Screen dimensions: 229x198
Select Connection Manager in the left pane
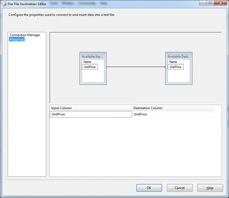pos(25,35)
